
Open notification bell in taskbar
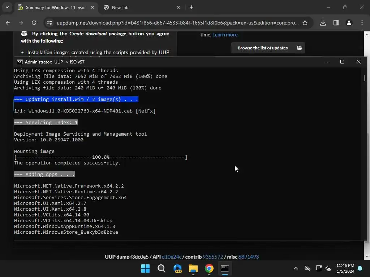360,268
